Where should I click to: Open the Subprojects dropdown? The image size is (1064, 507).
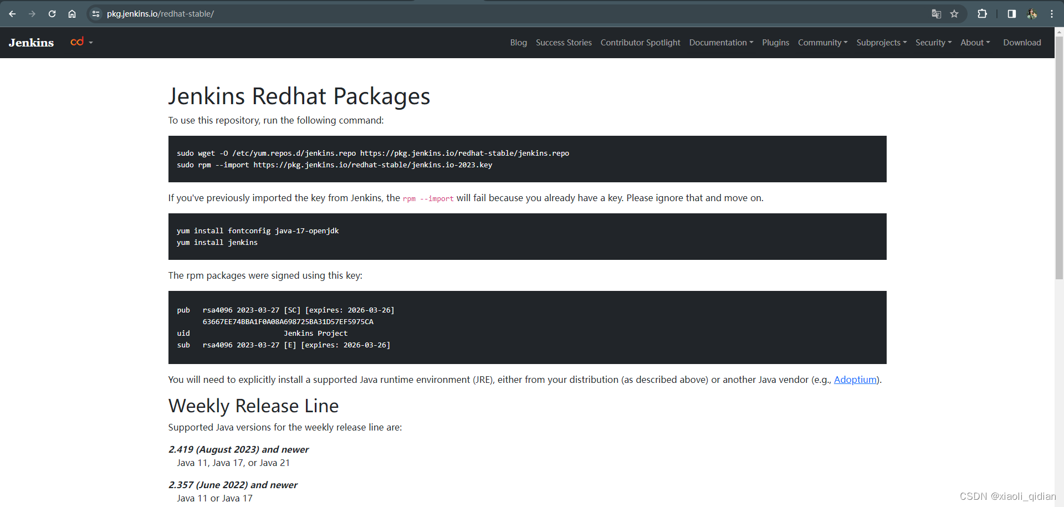click(x=881, y=43)
